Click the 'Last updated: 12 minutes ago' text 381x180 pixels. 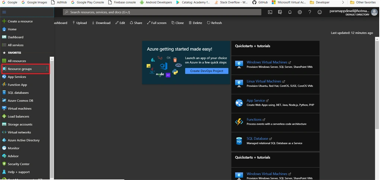(352, 33)
